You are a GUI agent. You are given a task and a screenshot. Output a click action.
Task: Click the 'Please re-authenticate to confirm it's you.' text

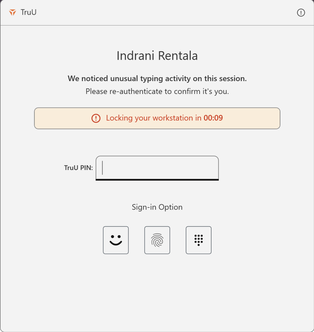pos(157,92)
